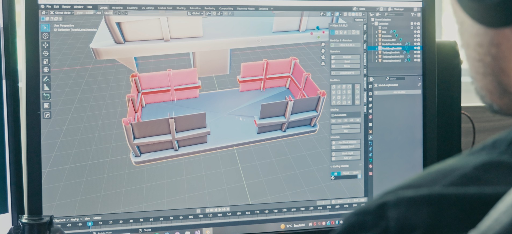Image resolution: width=512 pixels, height=234 pixels.
Task: Open the Render menu
Action: (x=66, y=7)
